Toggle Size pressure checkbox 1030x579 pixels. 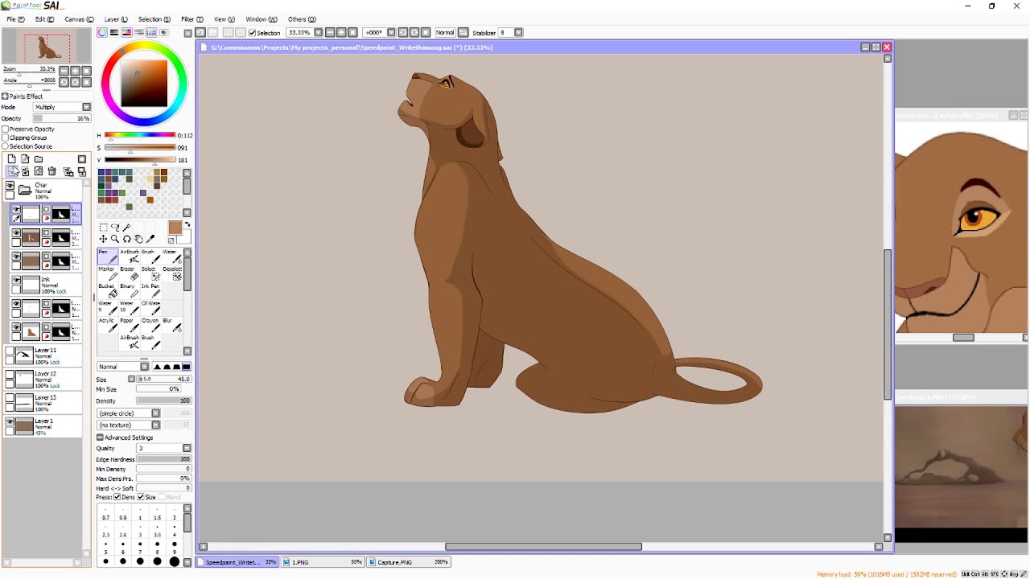point(141,497)
